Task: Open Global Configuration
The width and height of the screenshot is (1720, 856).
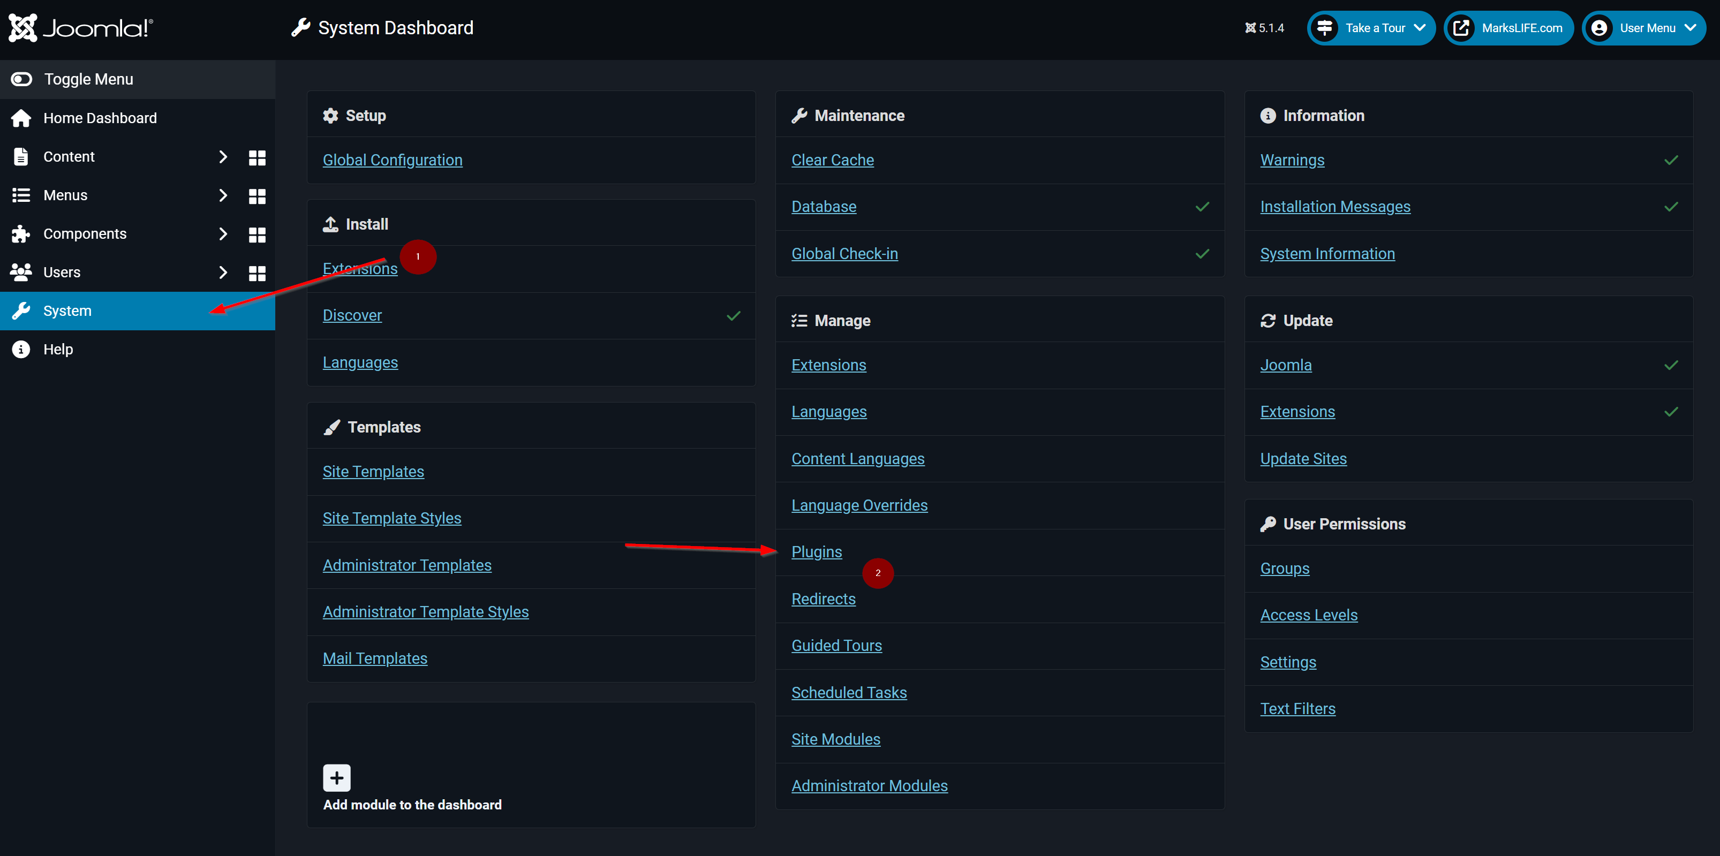Action: (x=392, y=160)
